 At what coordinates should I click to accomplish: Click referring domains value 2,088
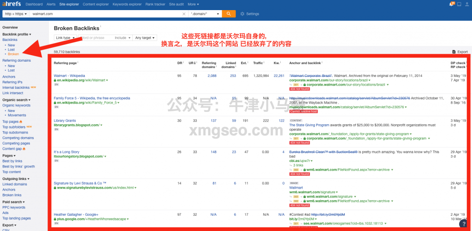[212, 76]
